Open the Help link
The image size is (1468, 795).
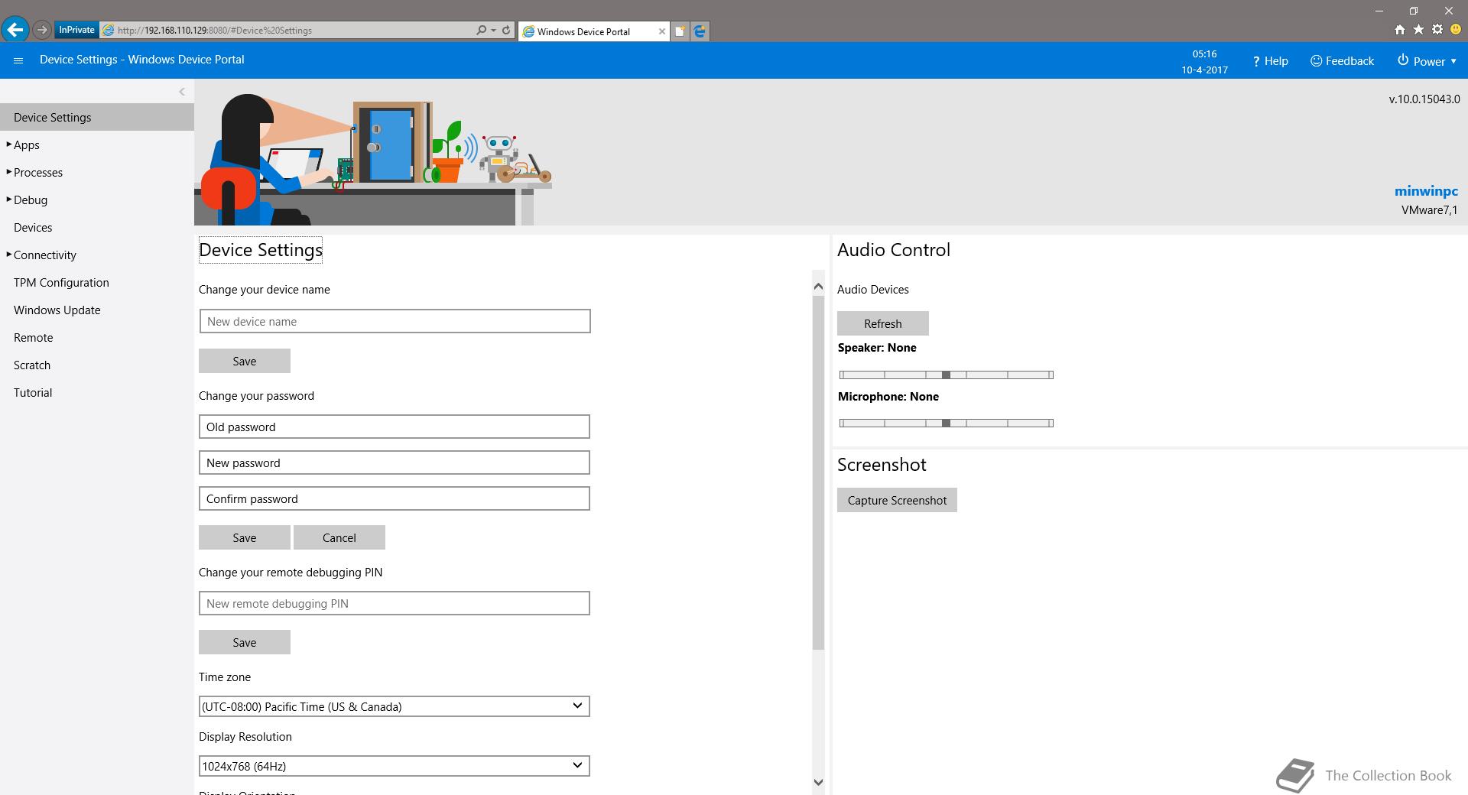[1270, 61]
